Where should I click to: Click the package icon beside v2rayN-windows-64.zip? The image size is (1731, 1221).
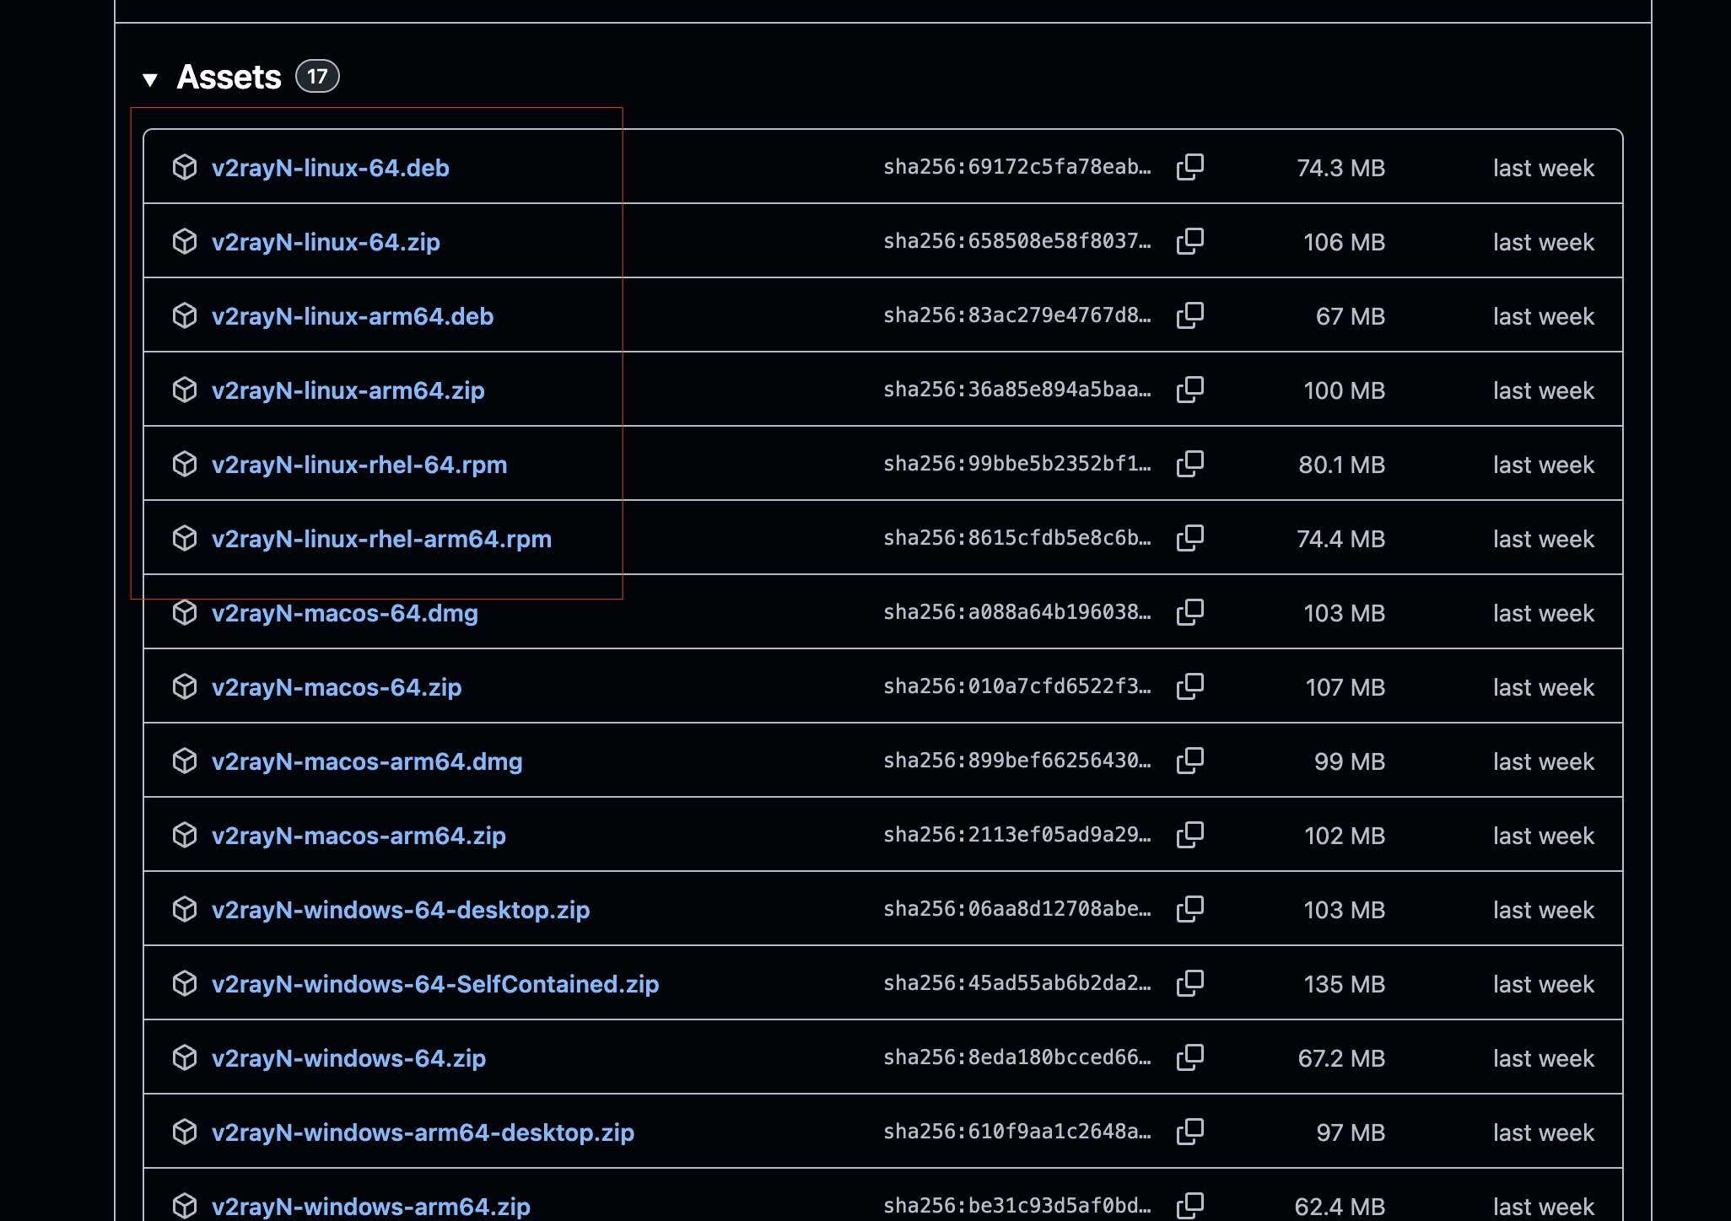(x=185, y=1058)
